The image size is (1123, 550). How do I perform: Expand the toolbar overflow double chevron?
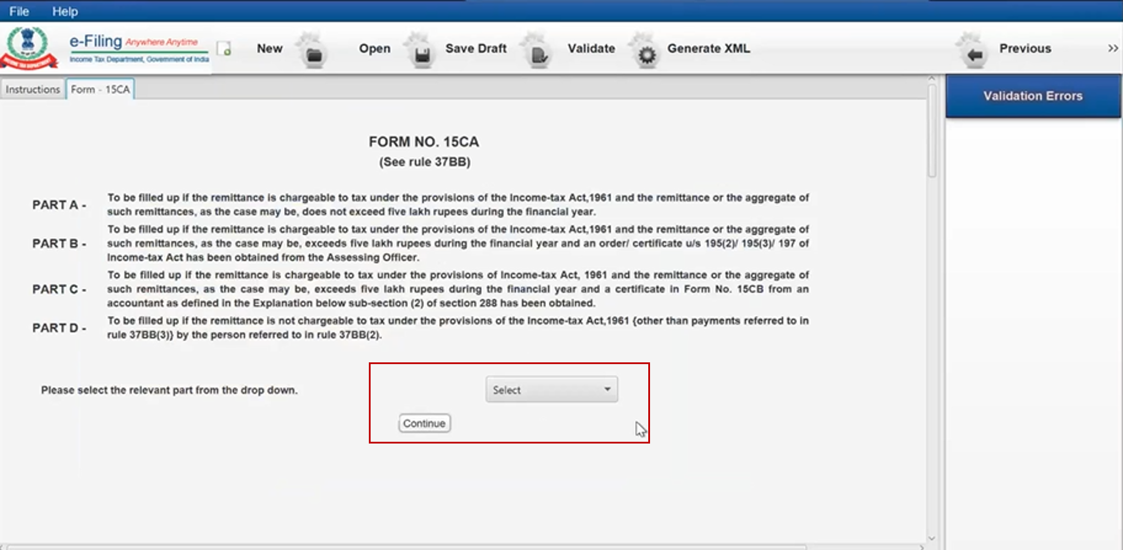pyautogui.click(x=1112, y=48)
